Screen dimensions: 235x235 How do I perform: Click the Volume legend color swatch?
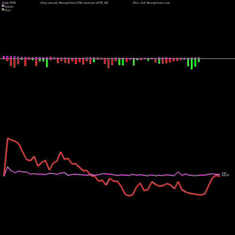(x=3, y=6)
